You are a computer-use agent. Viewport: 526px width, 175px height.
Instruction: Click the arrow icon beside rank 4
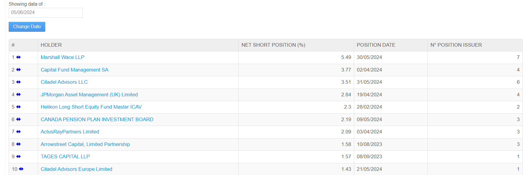tap(19, 95)
